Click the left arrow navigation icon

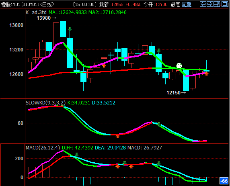click(203, 4)
